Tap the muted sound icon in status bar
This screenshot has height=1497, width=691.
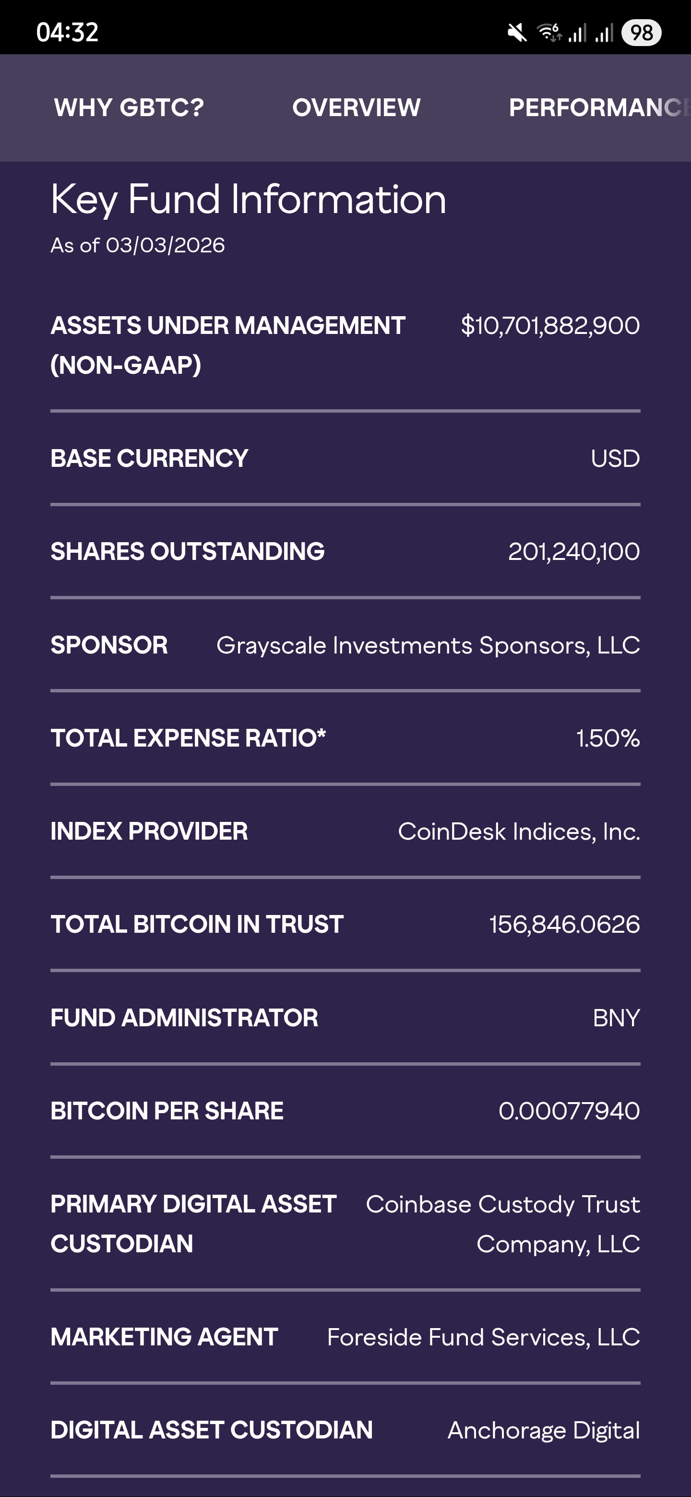[517, 33]
